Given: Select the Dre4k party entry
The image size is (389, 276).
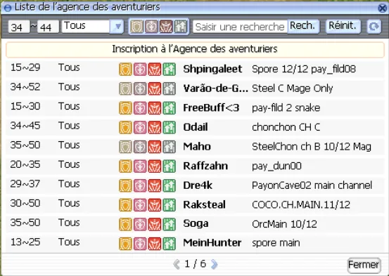Looking at the screenshot, I should point(195,185).
